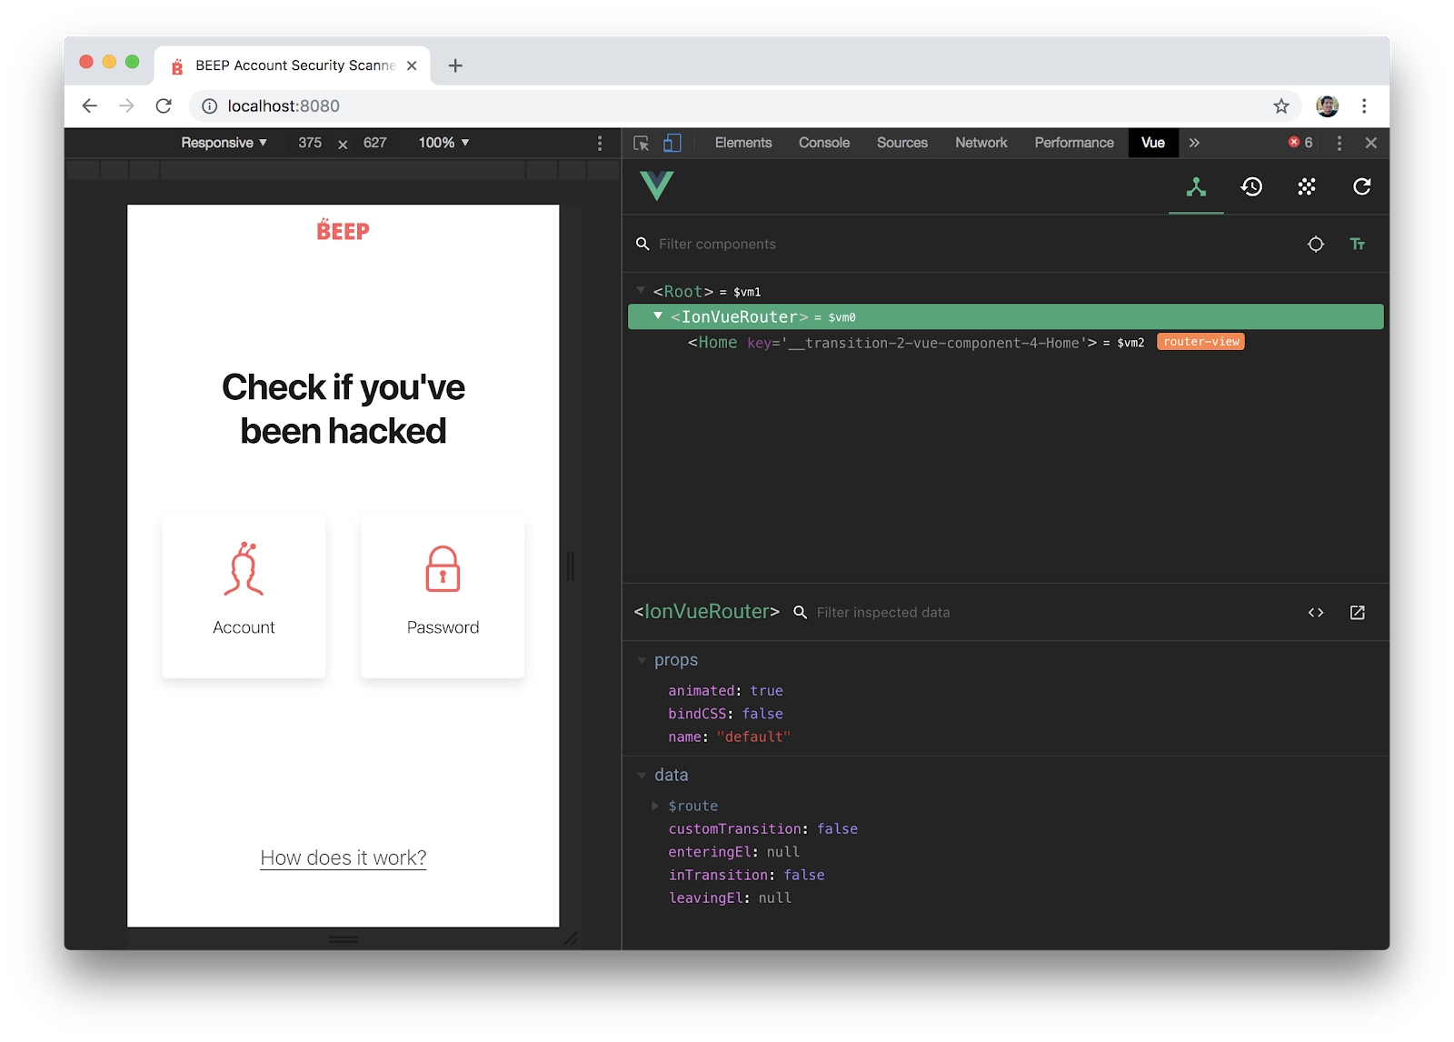Screen dimensions: 1454x1042
Task: Open the Events history timeline icon
Action: [x=1251, y=187]
